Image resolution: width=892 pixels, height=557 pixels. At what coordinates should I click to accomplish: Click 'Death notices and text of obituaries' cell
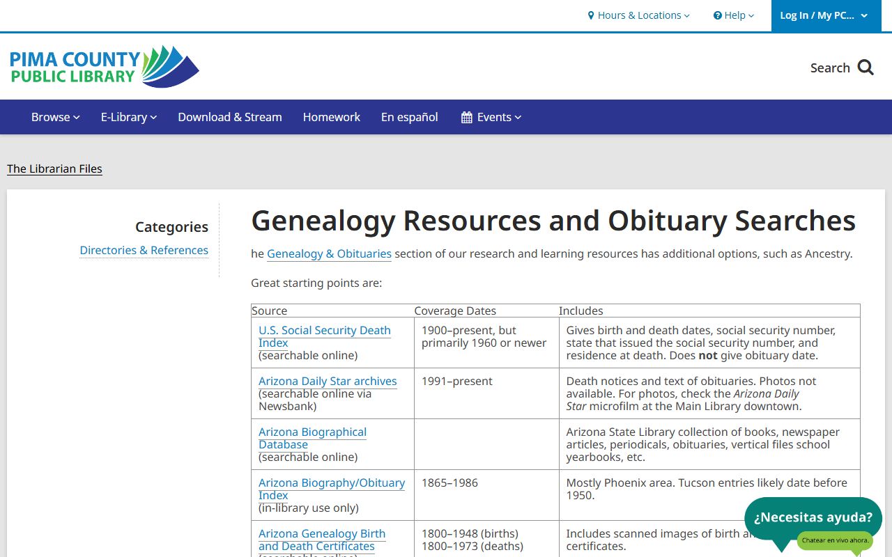pyautogui.click(x=709, y=393)
